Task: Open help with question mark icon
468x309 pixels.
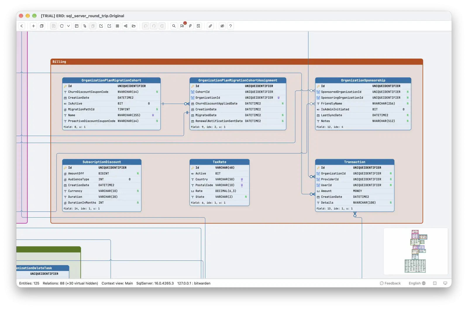Action: tap(230, 26)
